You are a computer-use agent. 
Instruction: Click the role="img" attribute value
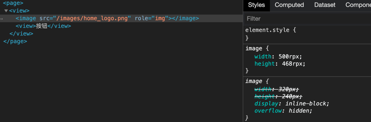(x=160, y=18)
